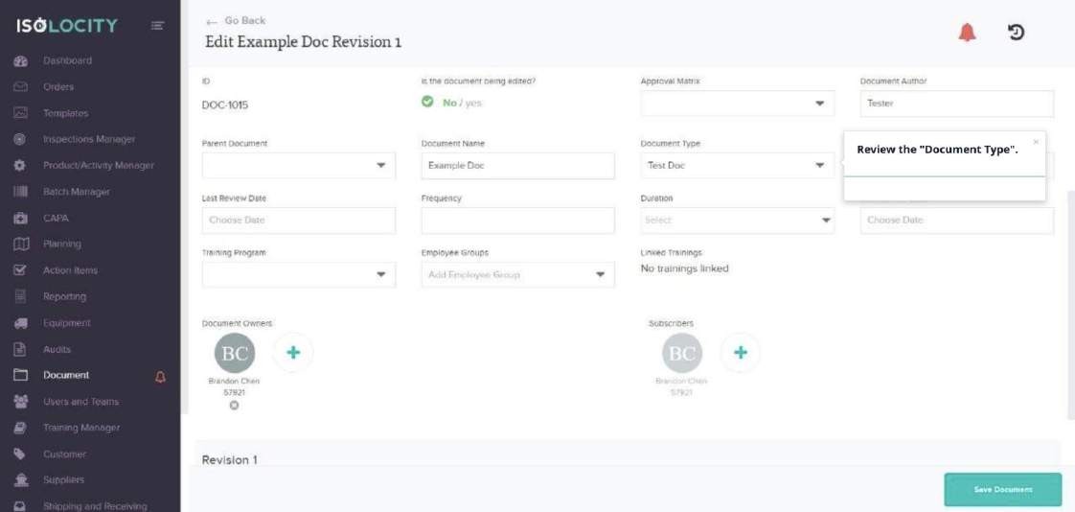Image resolution: width=1075 pixels, height=512 pixels.
Task: Click the Document folder icon
Action: [x=20, y=376]
